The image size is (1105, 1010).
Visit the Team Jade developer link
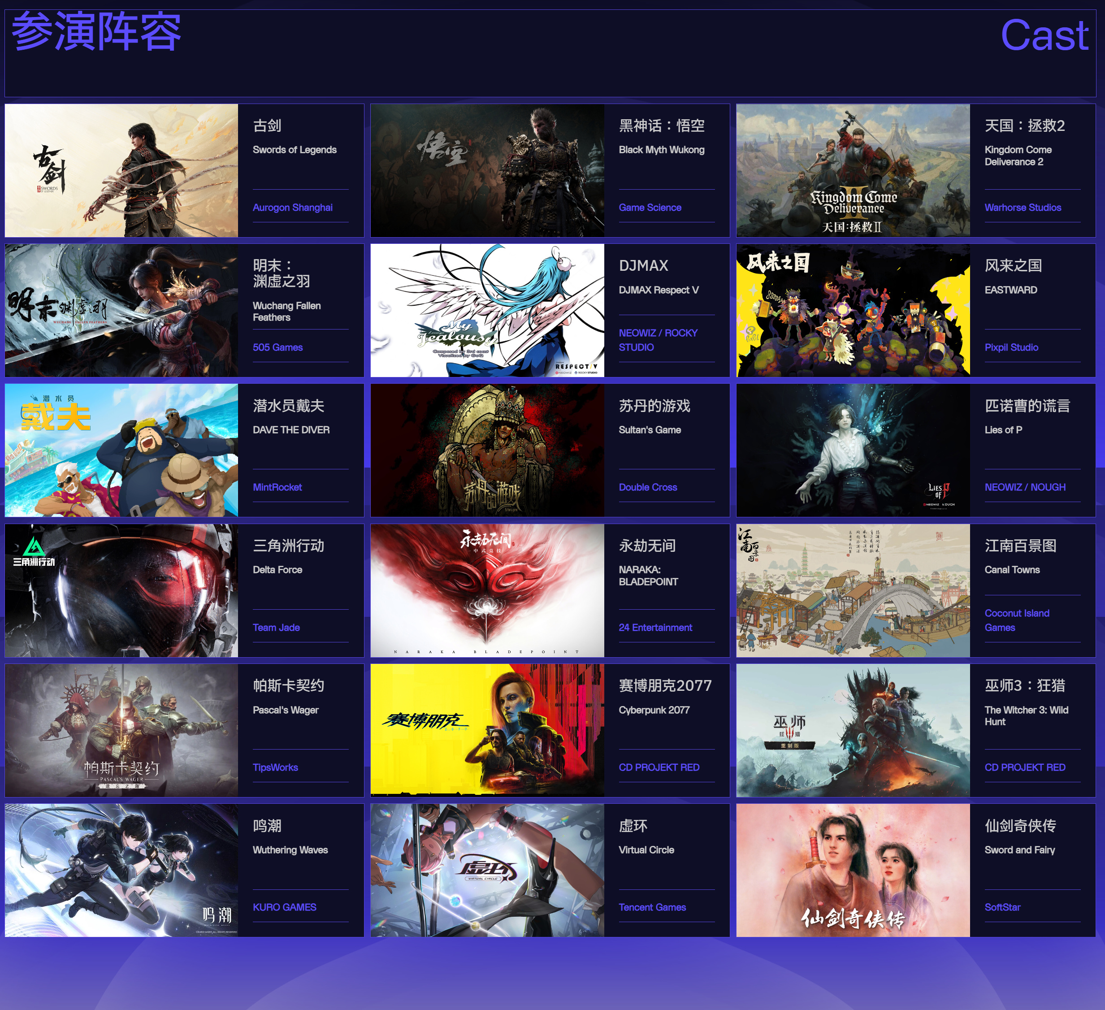(x=276, y=627)
